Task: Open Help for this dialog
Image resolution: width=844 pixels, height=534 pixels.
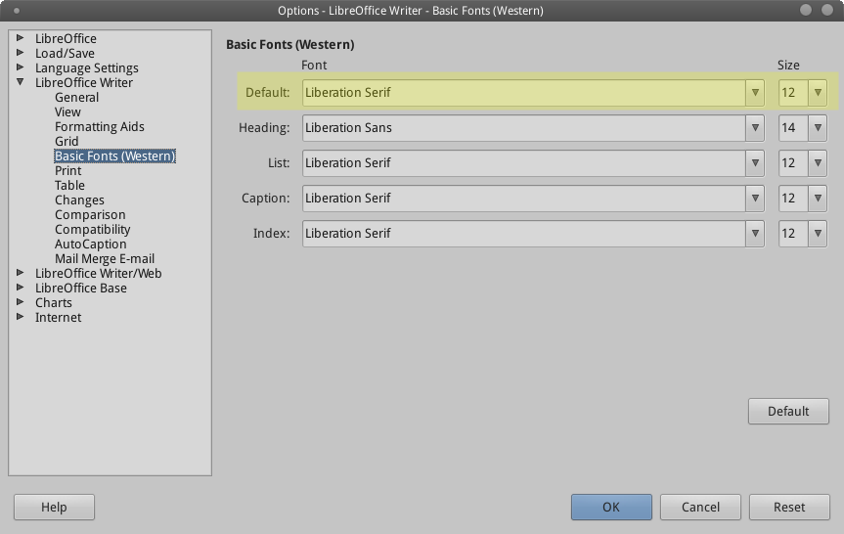Action: coord(54,507)
